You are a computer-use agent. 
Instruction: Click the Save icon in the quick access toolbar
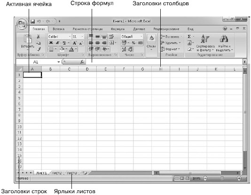[32, 21]
